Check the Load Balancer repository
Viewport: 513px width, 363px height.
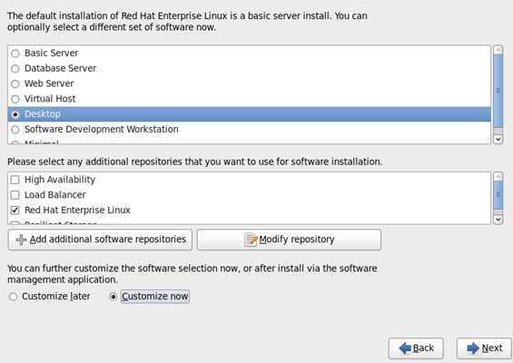tap(15, 195)
